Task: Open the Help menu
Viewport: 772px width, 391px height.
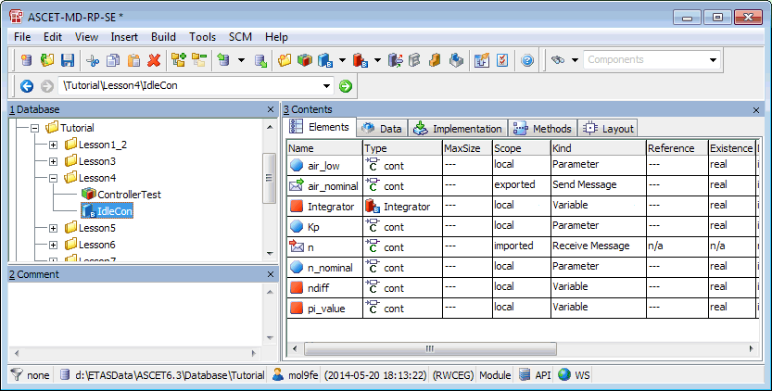Action: point(276,37)
